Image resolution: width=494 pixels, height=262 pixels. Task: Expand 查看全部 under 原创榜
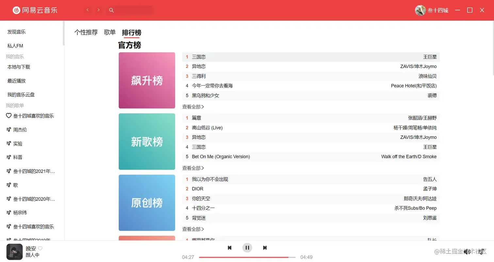193,229
